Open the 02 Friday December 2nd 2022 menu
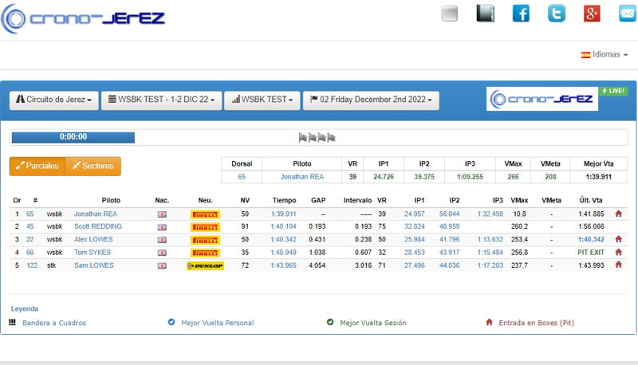The height and width of the screenshot is (365, 638). tap(371, 100)
